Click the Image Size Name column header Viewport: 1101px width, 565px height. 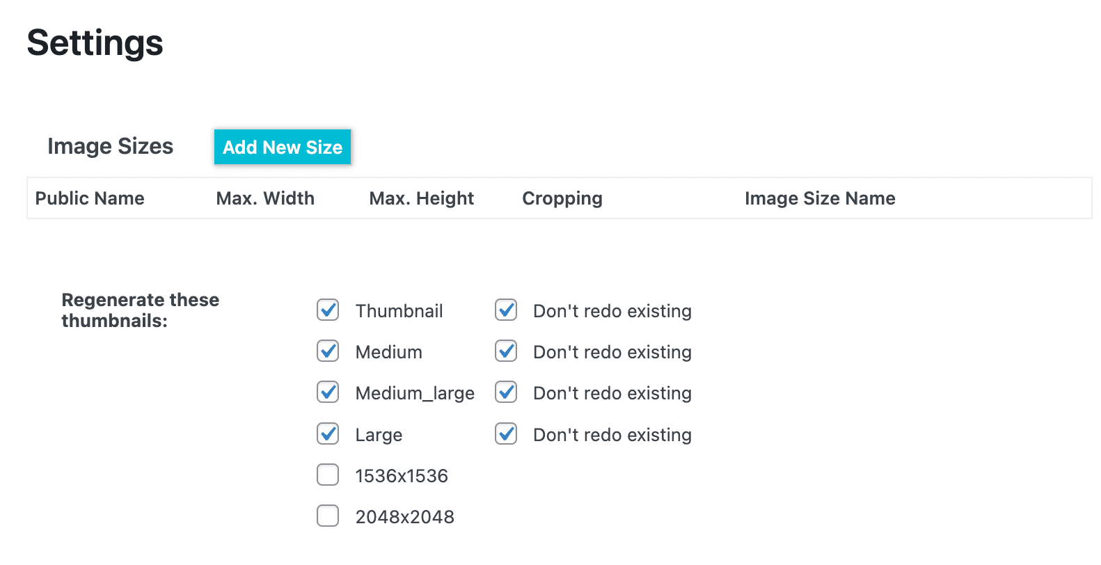coord(820,198)
